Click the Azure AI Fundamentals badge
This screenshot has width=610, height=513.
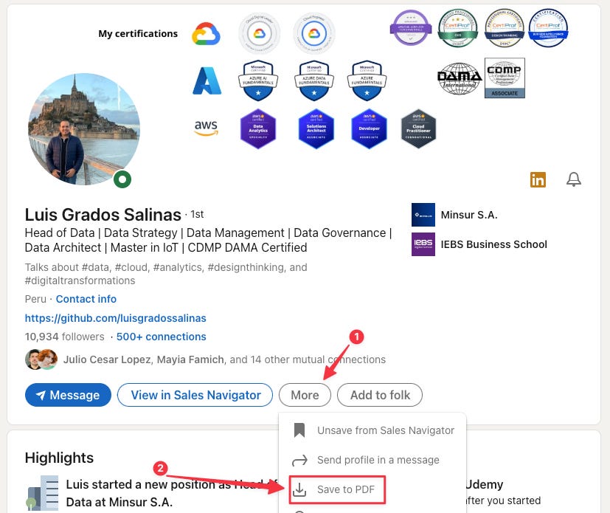click(x=258, y=80)
